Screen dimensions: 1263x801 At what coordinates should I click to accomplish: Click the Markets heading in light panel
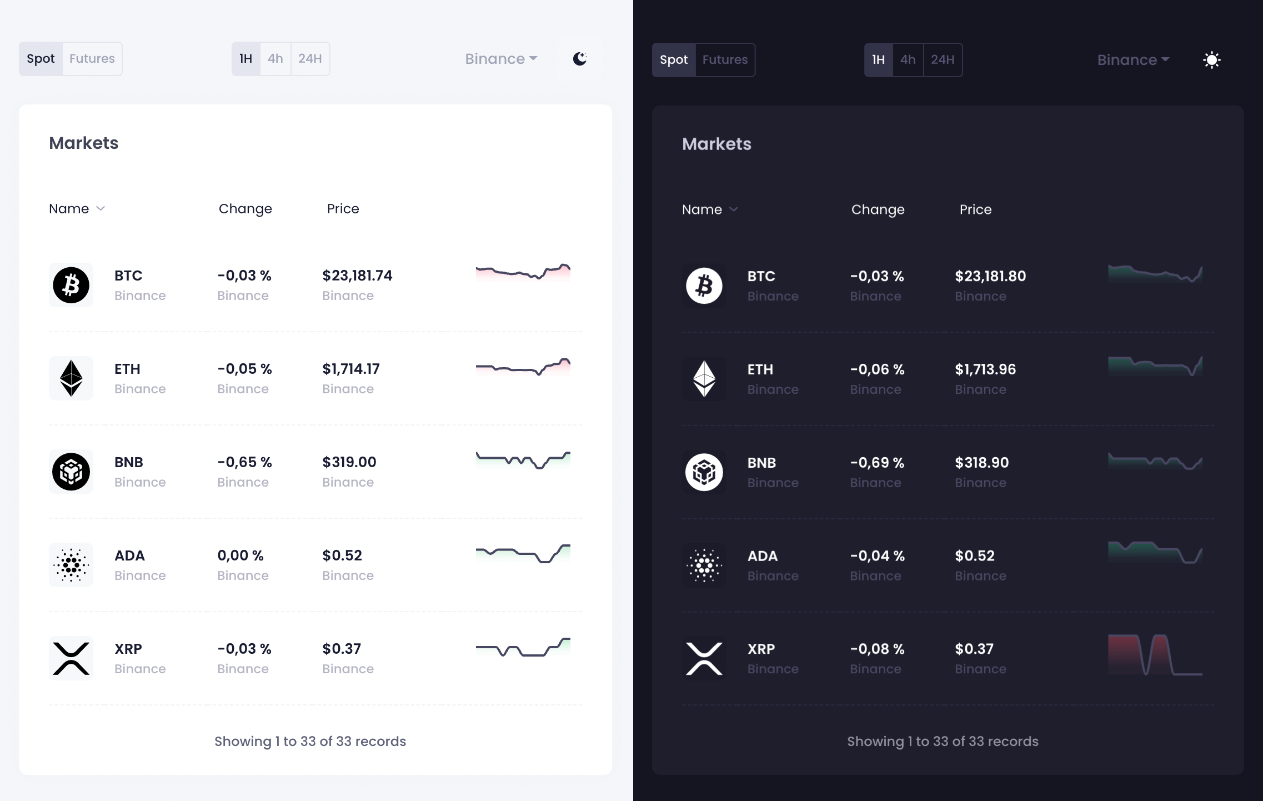[84, 143]
